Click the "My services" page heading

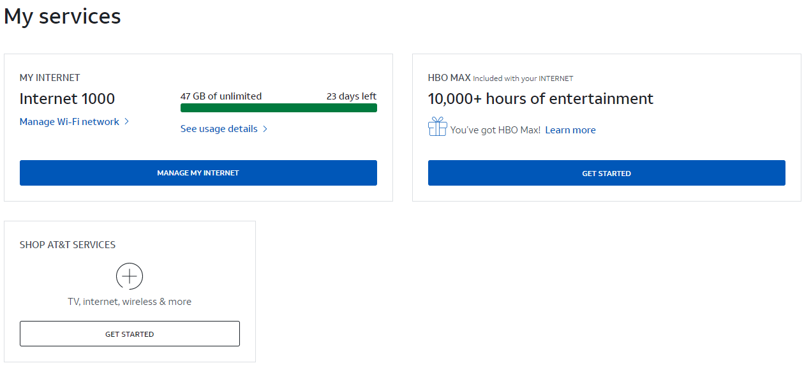coord(63,17)
